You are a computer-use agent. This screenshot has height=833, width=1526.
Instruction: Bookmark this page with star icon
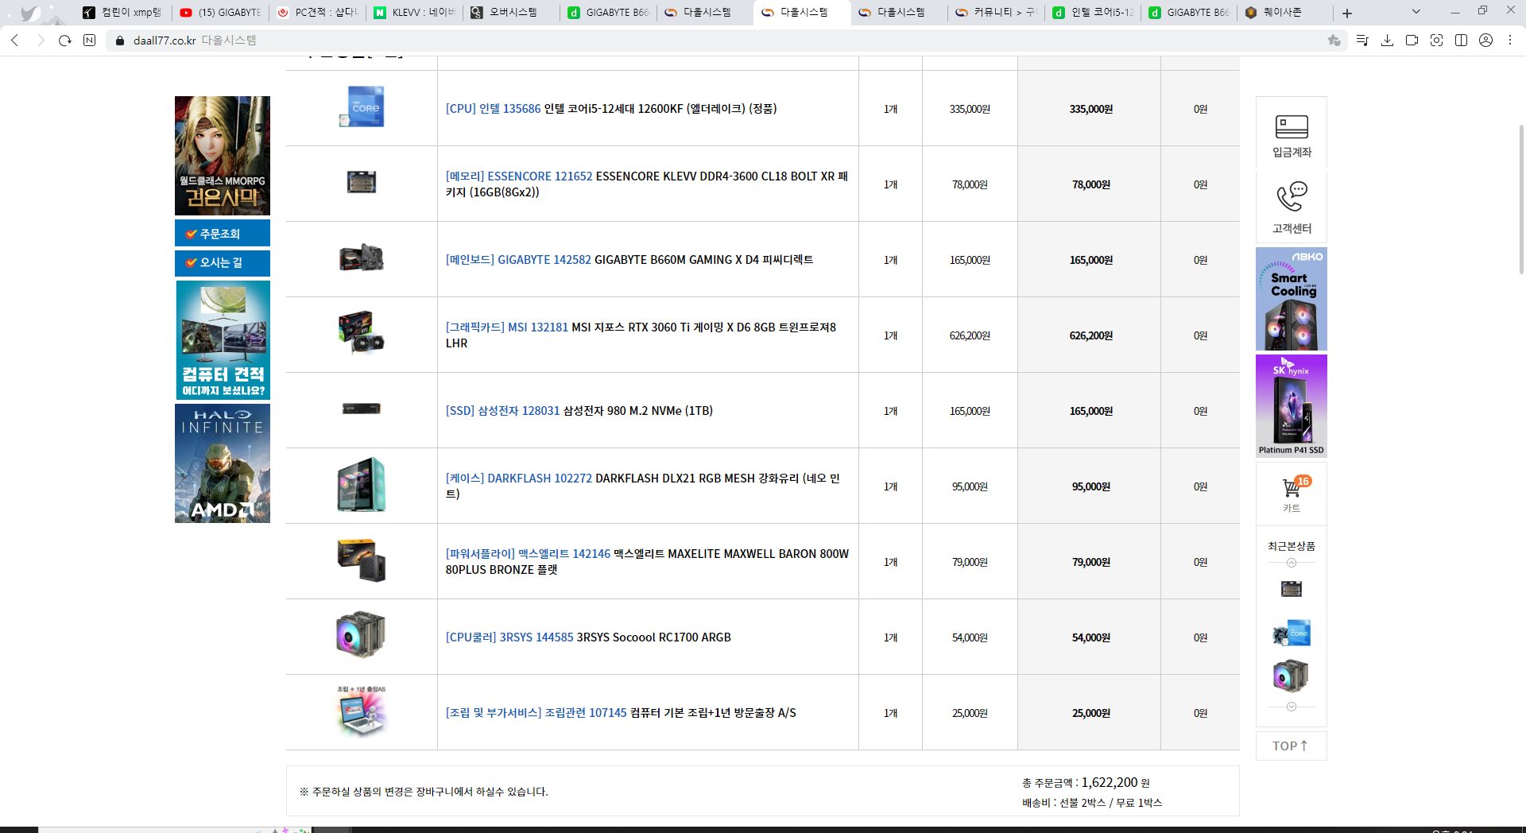click(1334, 40)
